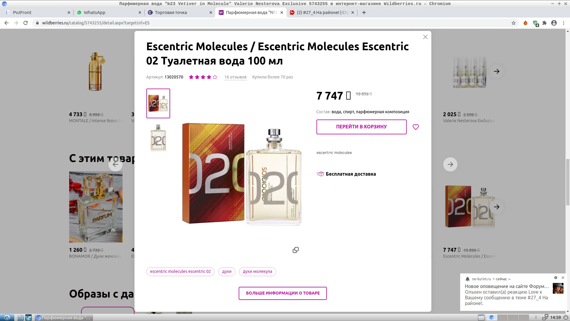This screenshot has width=570, height=321.
Task: Click the духи молекула tag
Action: tap(257, 271)
